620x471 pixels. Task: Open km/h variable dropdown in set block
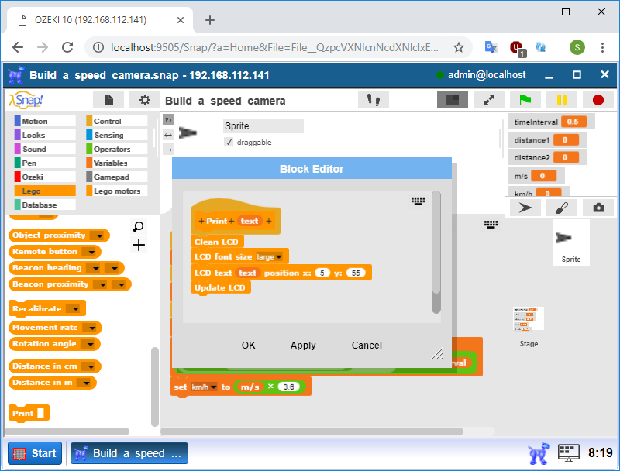click(204, 387)
